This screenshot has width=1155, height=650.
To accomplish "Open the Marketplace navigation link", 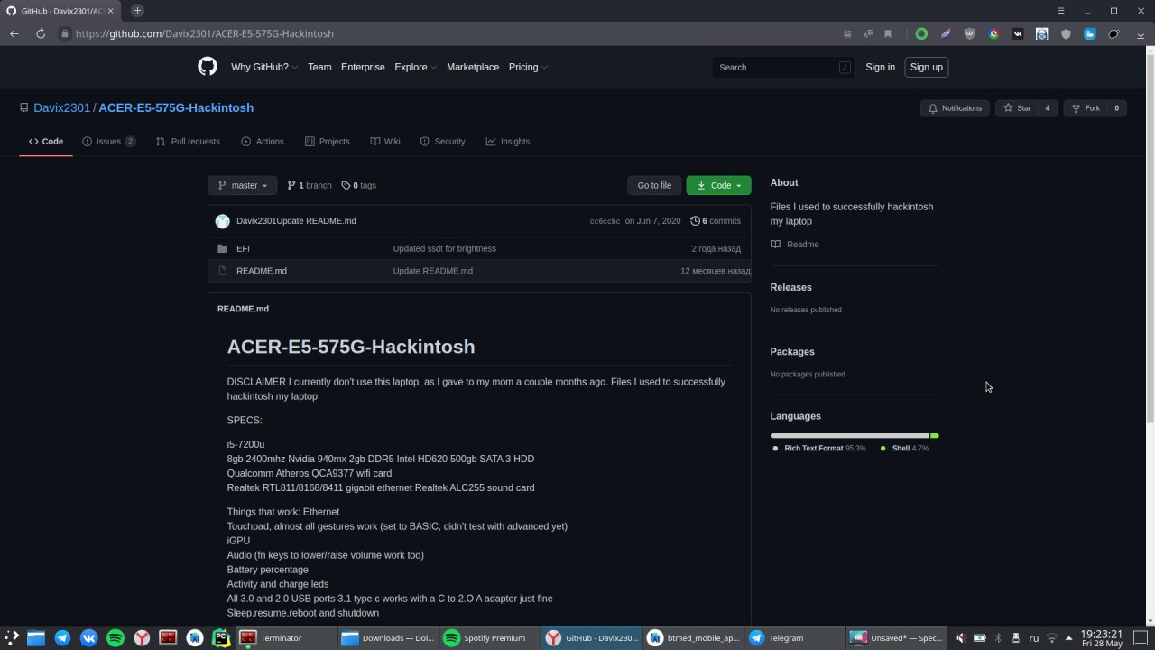I will [x=473, y=67].
